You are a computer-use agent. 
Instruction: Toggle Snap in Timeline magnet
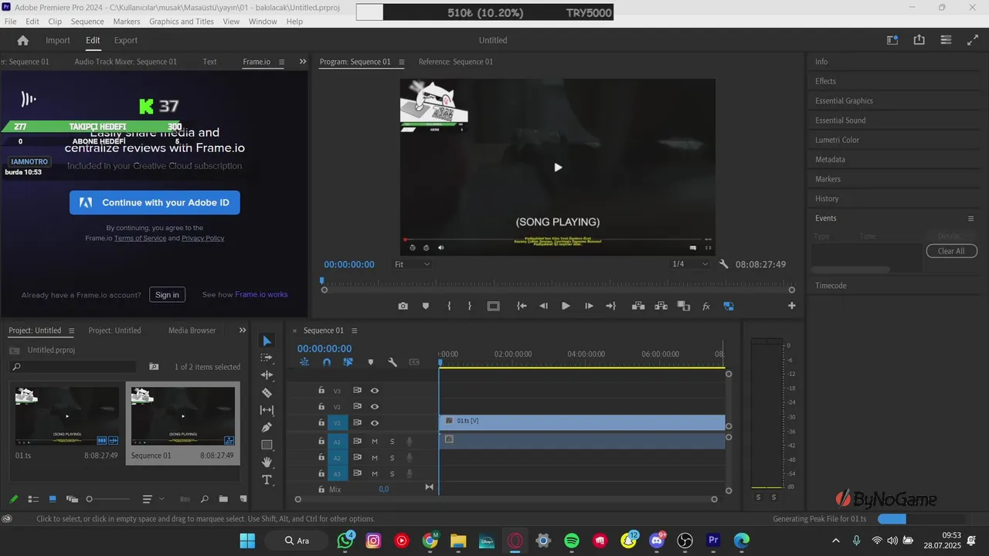point(326,362)
